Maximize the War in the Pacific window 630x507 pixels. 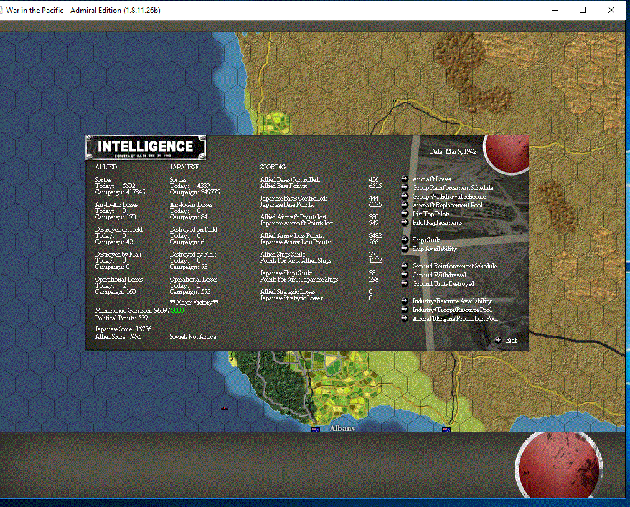tap(583, 10)
